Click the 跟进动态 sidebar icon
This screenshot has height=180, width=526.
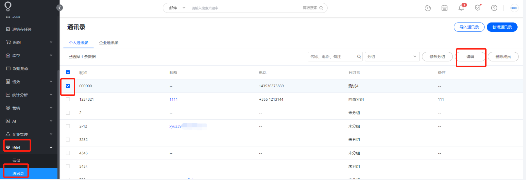(8, 68)
